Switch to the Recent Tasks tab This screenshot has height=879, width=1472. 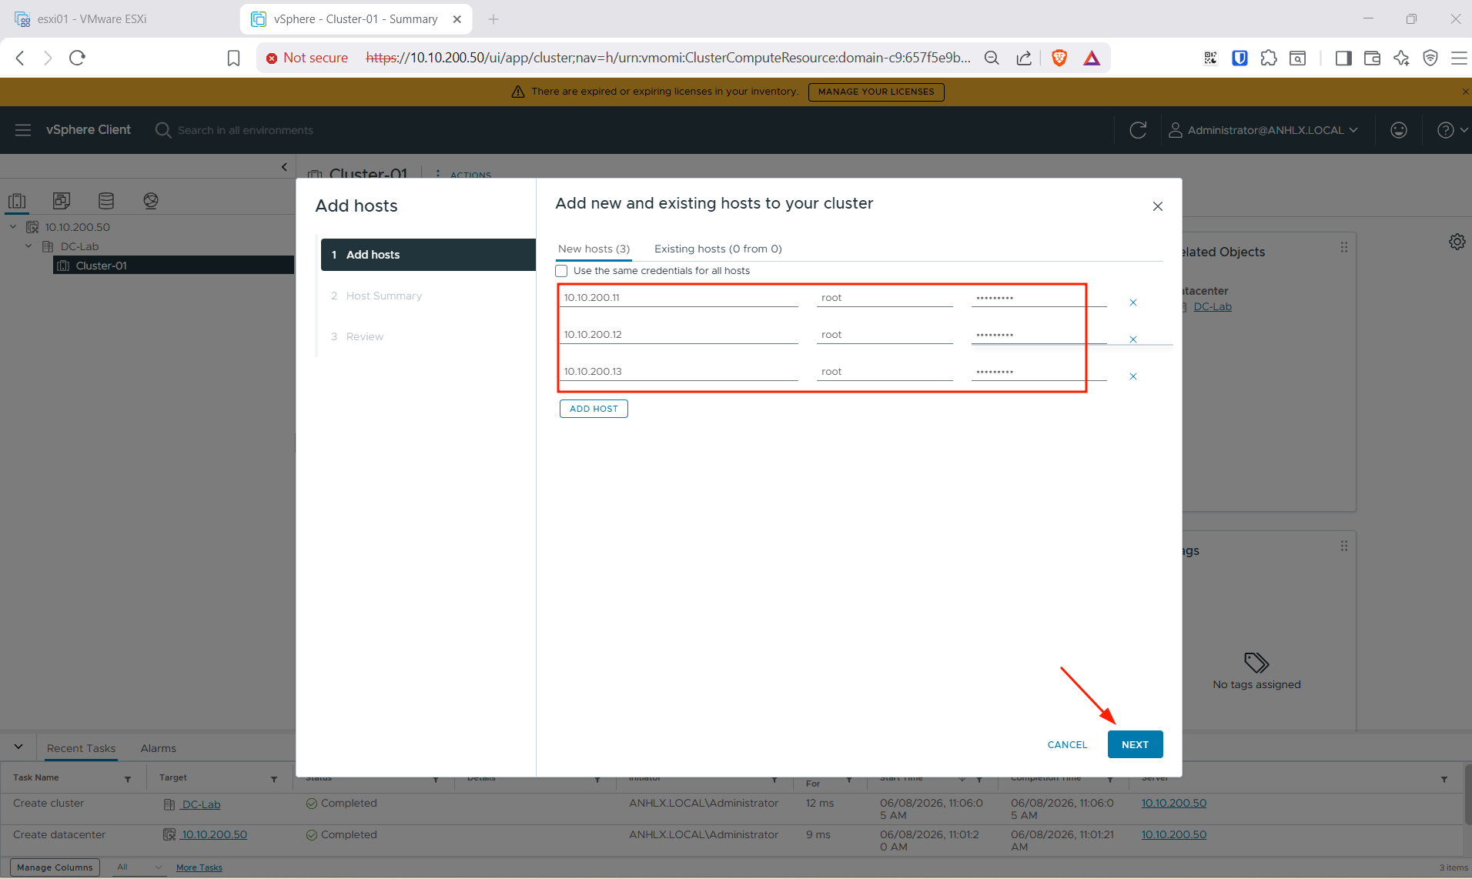(x=81, y=748)
